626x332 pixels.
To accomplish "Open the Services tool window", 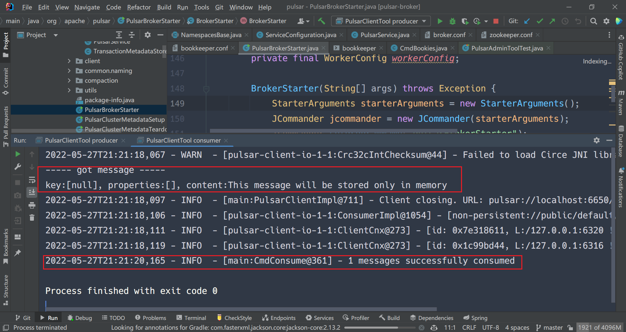I will pos(320,318).
